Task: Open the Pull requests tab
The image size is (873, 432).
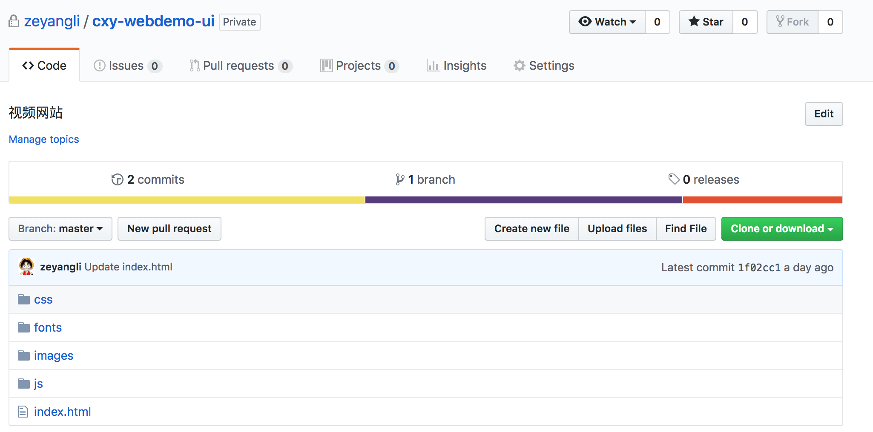Action: 238,66
